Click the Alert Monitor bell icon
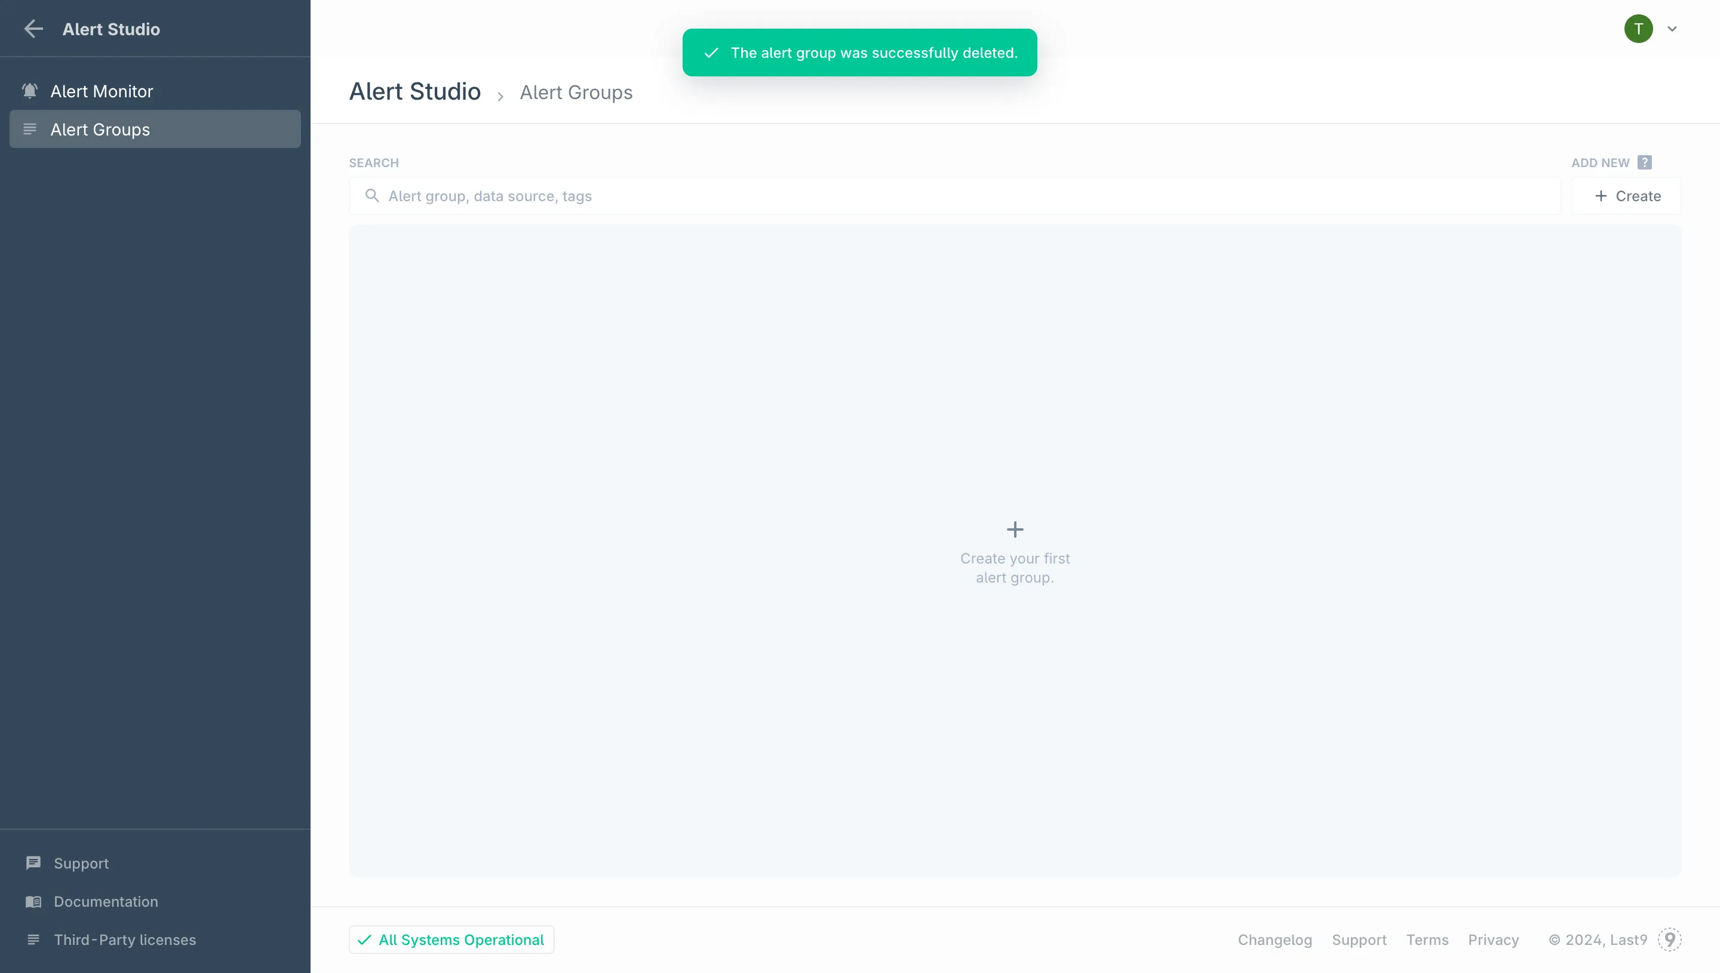The height and width of the screenshot is (973, 1720). (x=30, y=91)
